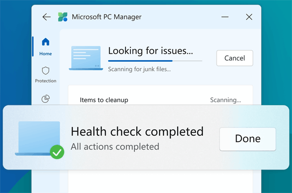Click 'All actions completed' subtitle
The image size is (292, 193).
click(115, 146)
